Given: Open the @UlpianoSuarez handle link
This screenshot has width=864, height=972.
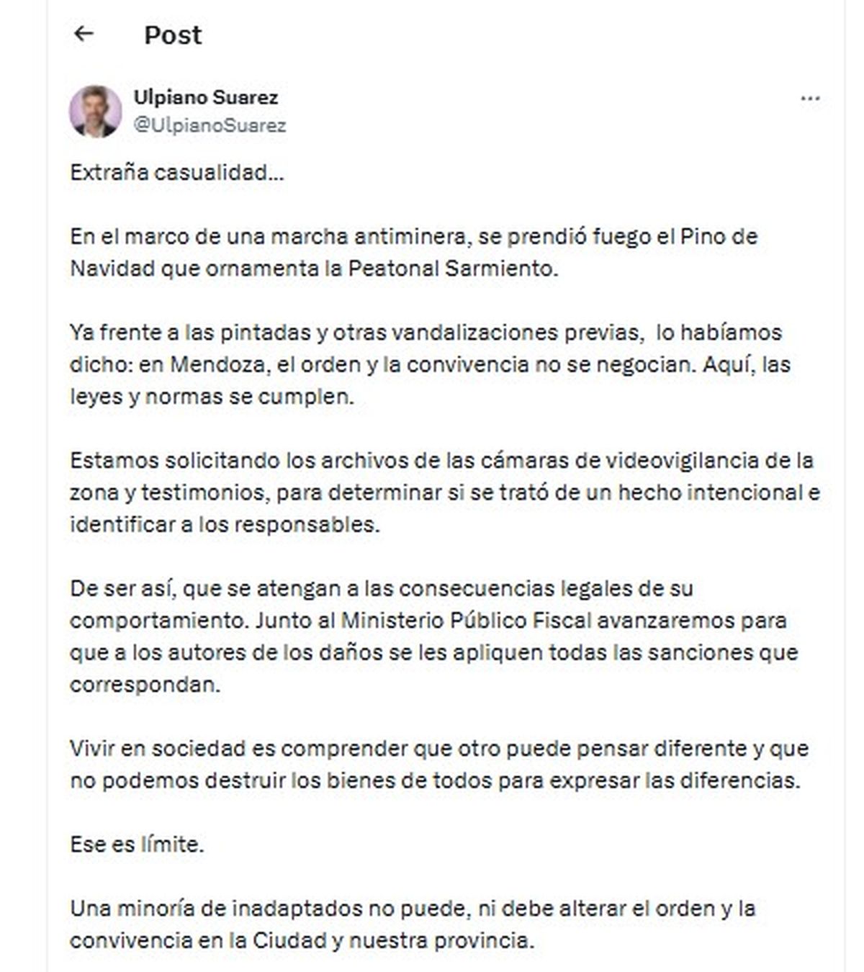Looking at the screenshot, I should (210, 125).
